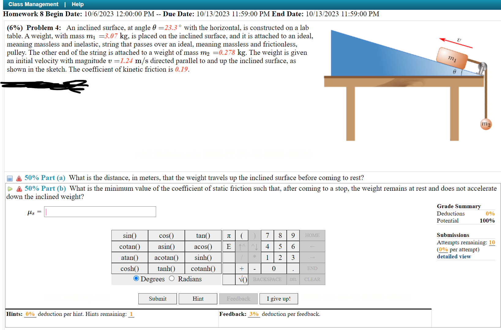This screenshot has height=330, width=501.
Task: Insert the sin() function into the answer
Action: click(x=129, y=235)
